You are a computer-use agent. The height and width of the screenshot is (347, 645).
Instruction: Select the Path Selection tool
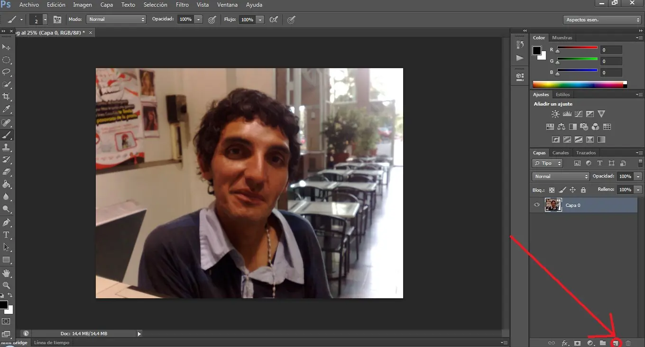7,247
